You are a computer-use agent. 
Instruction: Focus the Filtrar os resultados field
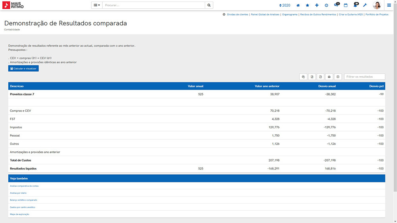pyautogui.click(x=364, y=76)
